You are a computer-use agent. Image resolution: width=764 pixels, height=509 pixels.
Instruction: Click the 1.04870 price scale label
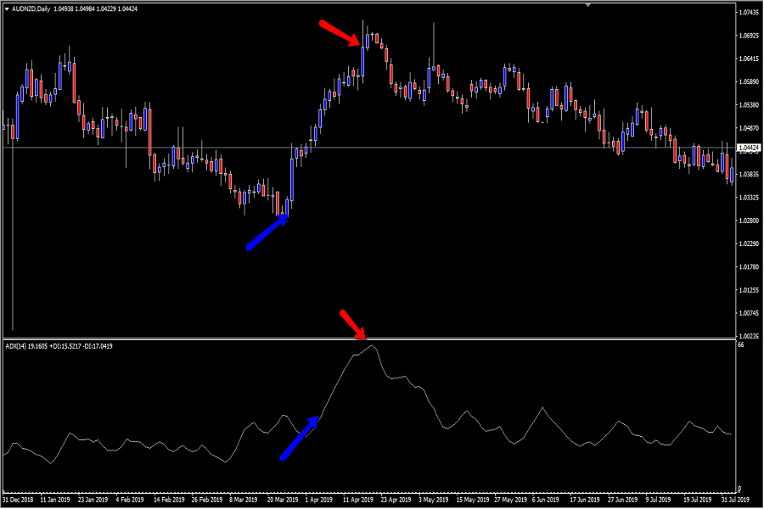pos(750,128)
